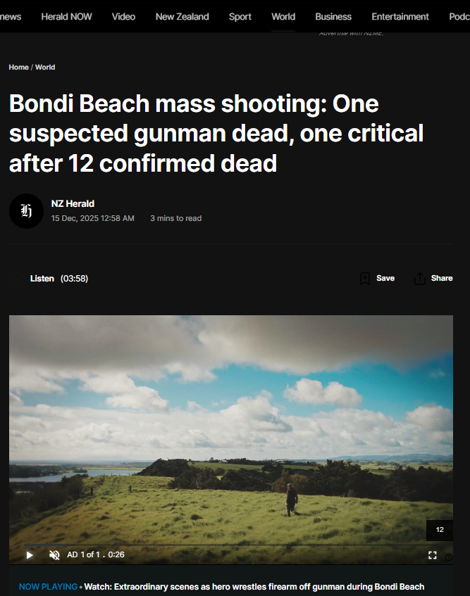Open the Business section
The image size is (470, 596).
coord(333,17)
